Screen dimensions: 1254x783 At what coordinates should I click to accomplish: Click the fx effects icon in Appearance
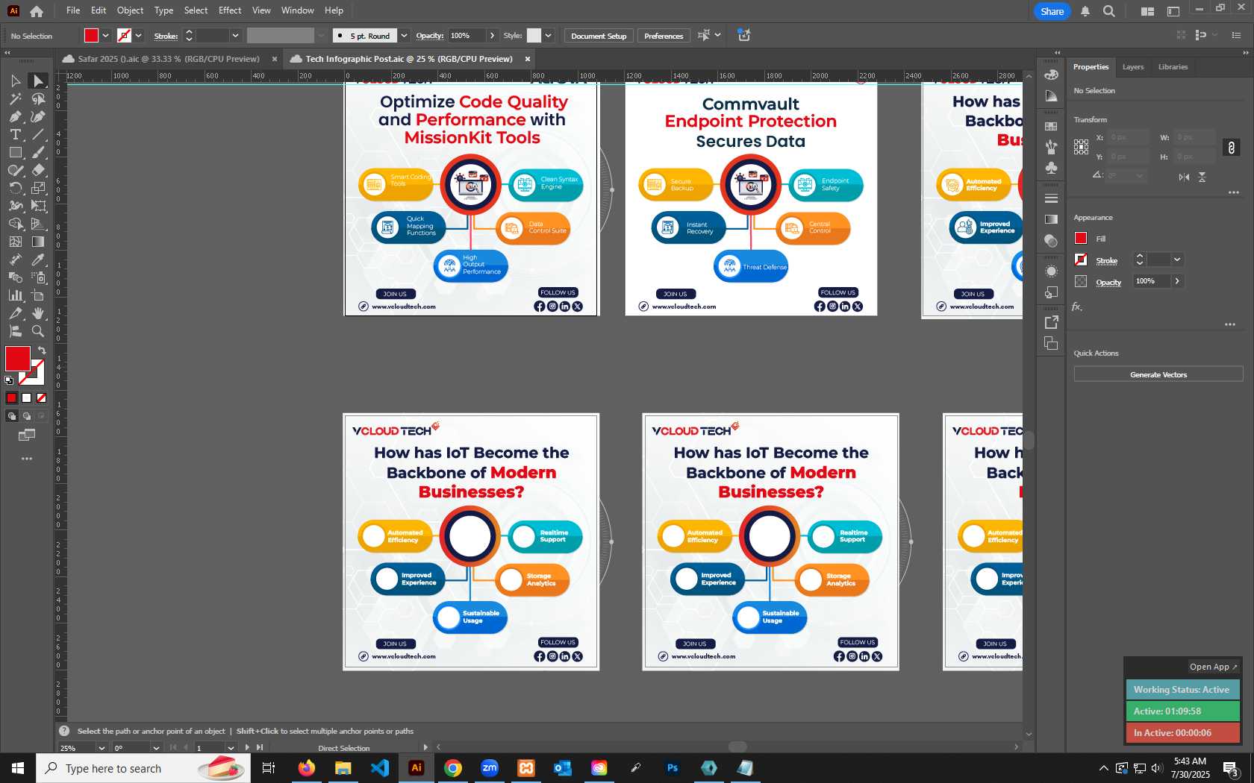pos(1077,306)
